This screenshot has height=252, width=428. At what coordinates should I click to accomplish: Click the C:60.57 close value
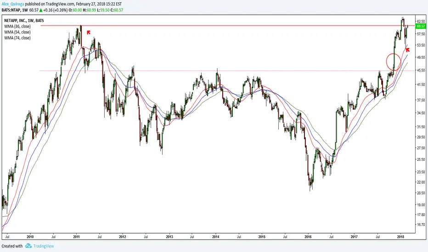(x=117, y=10)
